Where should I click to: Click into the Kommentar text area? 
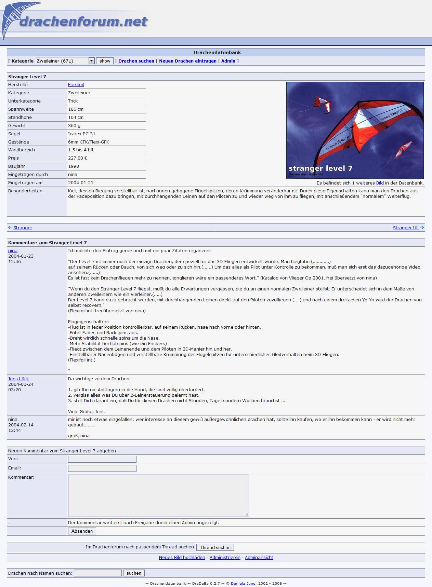(x=158, y=495)
